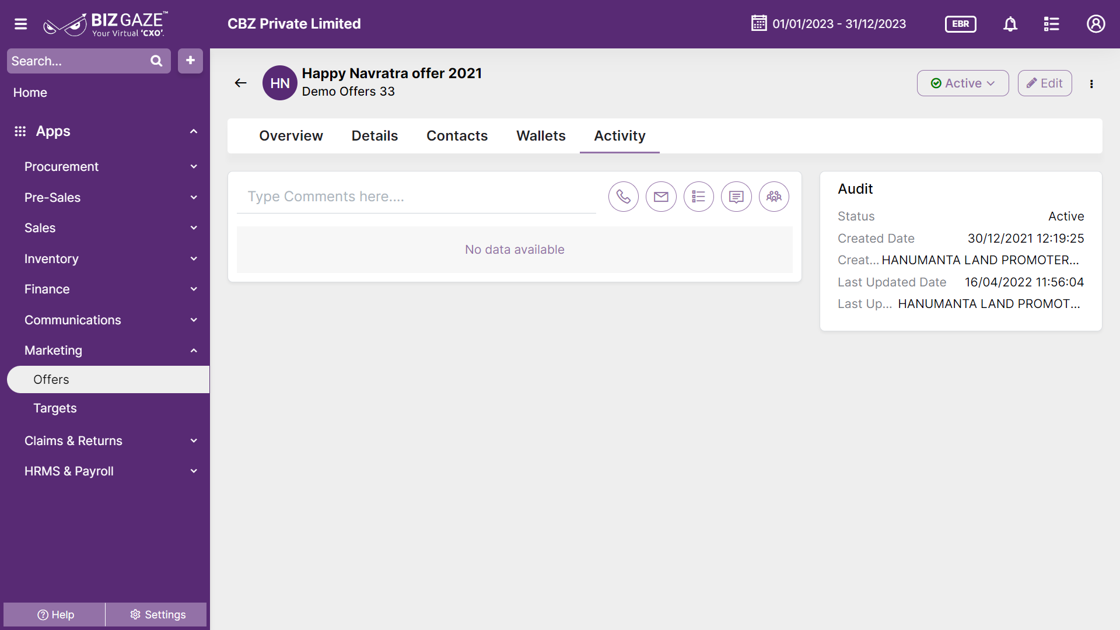Go back using the arrow icon

240,83
